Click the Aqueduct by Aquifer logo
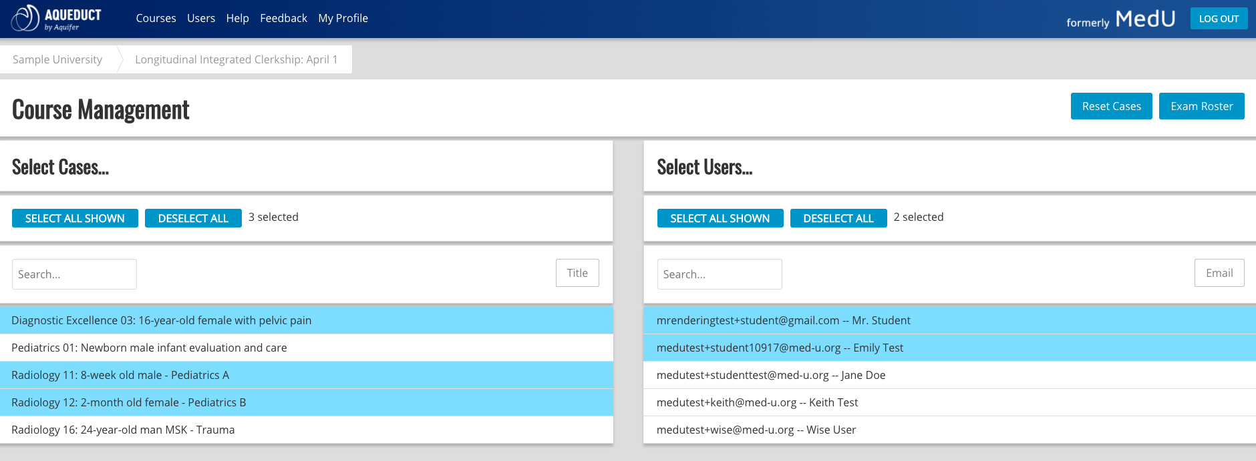The width and height of the screenshot is (1256, 461). point(56,19)
